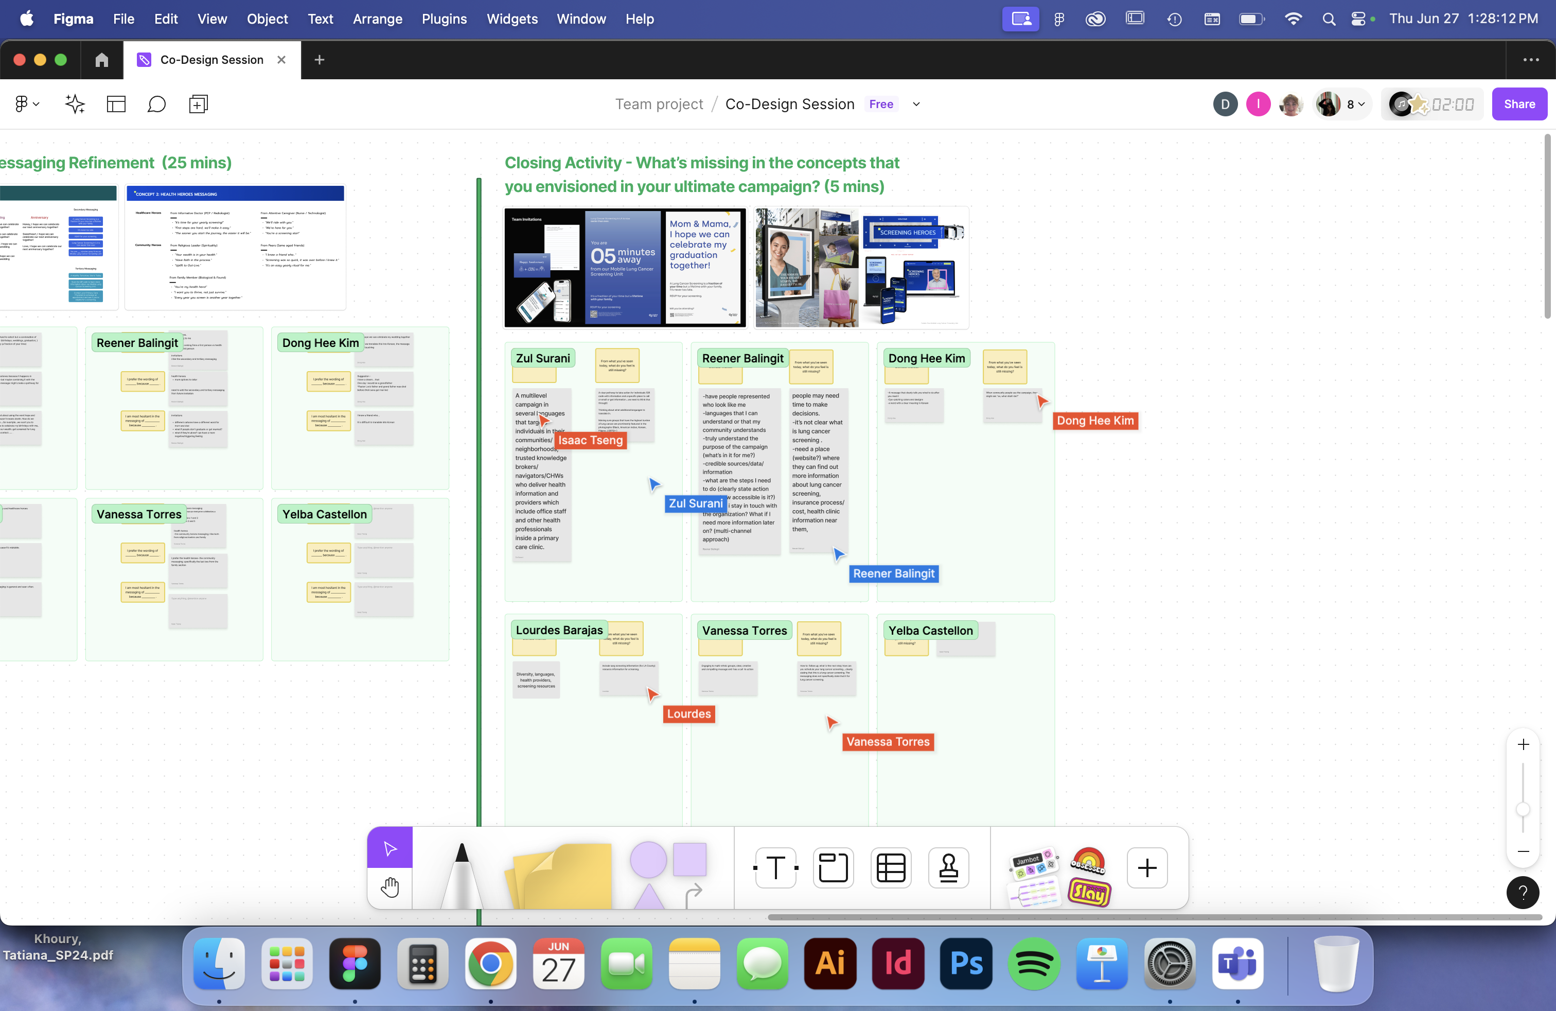The width and height of the screenshot is (1556, 1011).
Task: Pick the sticky note tool
Action: tap(561, 876)
